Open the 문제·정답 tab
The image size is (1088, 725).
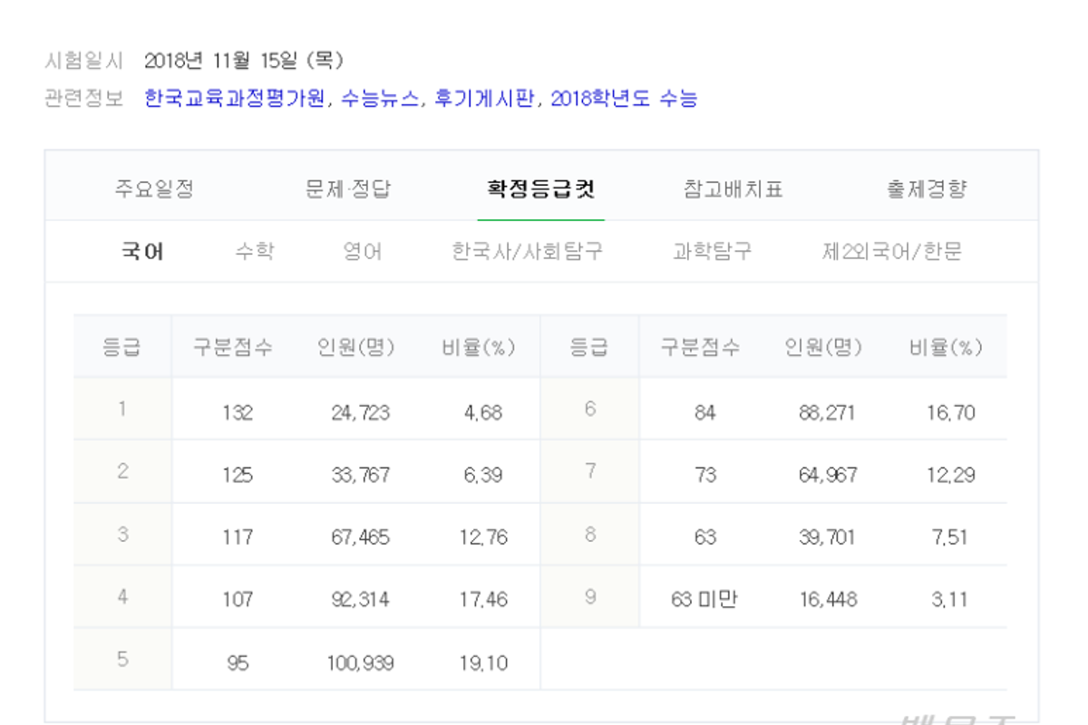click(348, 189)
